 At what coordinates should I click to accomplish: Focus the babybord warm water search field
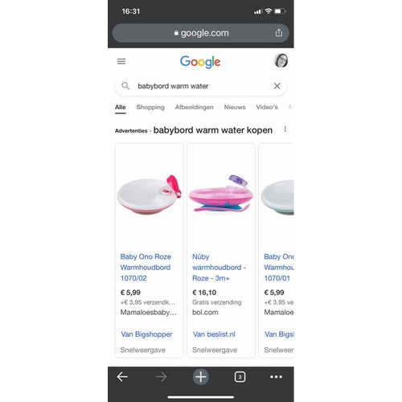point(200,86)
